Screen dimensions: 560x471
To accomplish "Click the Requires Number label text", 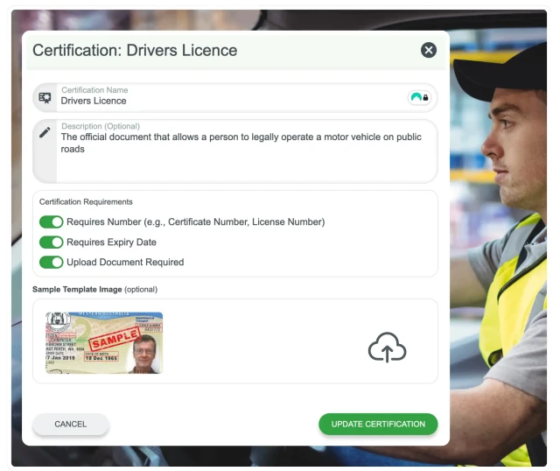I will point(195,222).
